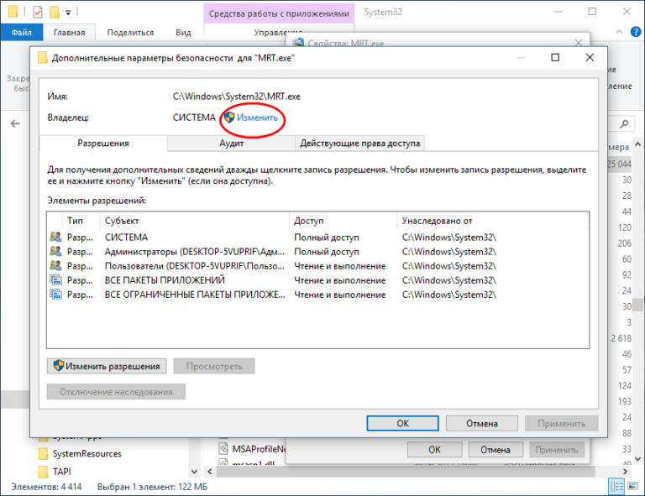Click the shield icon next to the owner
645x496 pixels.
[x=228, y=118]
